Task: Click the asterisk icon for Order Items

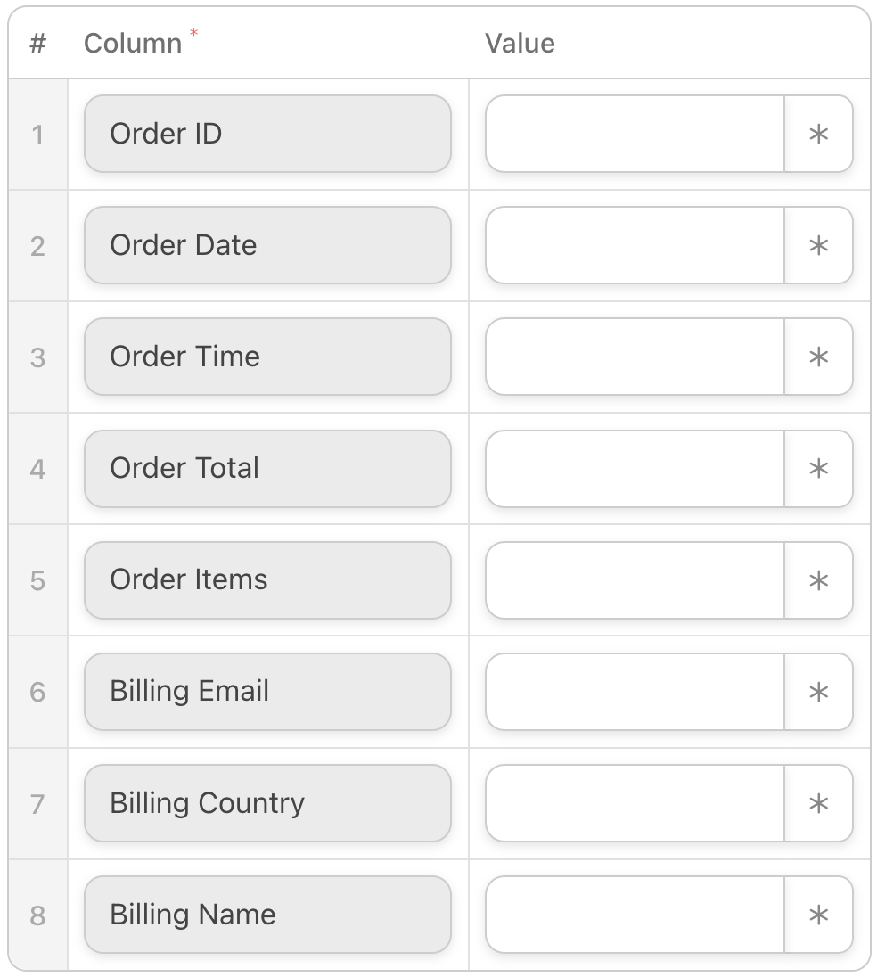Action: tap(818, 581)
